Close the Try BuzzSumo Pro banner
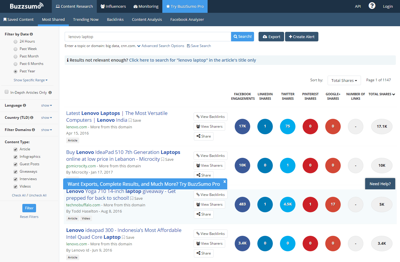 pos(225,181)
